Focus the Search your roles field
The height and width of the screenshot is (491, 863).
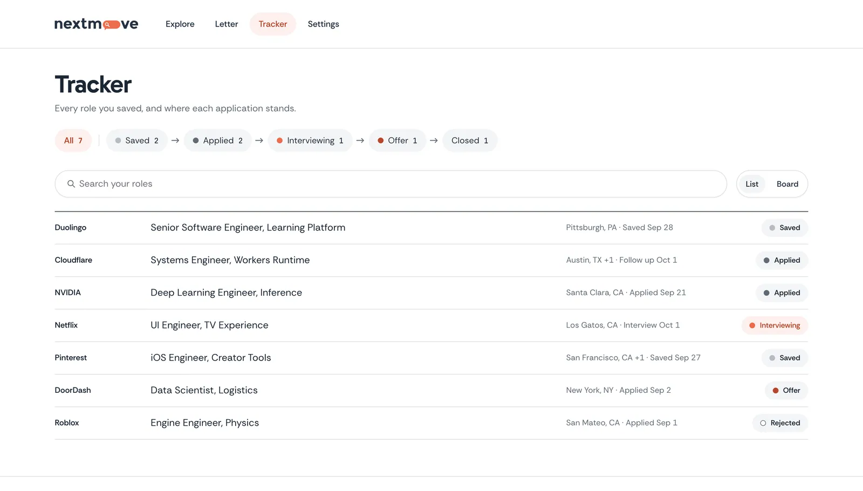tap(391, 184)
